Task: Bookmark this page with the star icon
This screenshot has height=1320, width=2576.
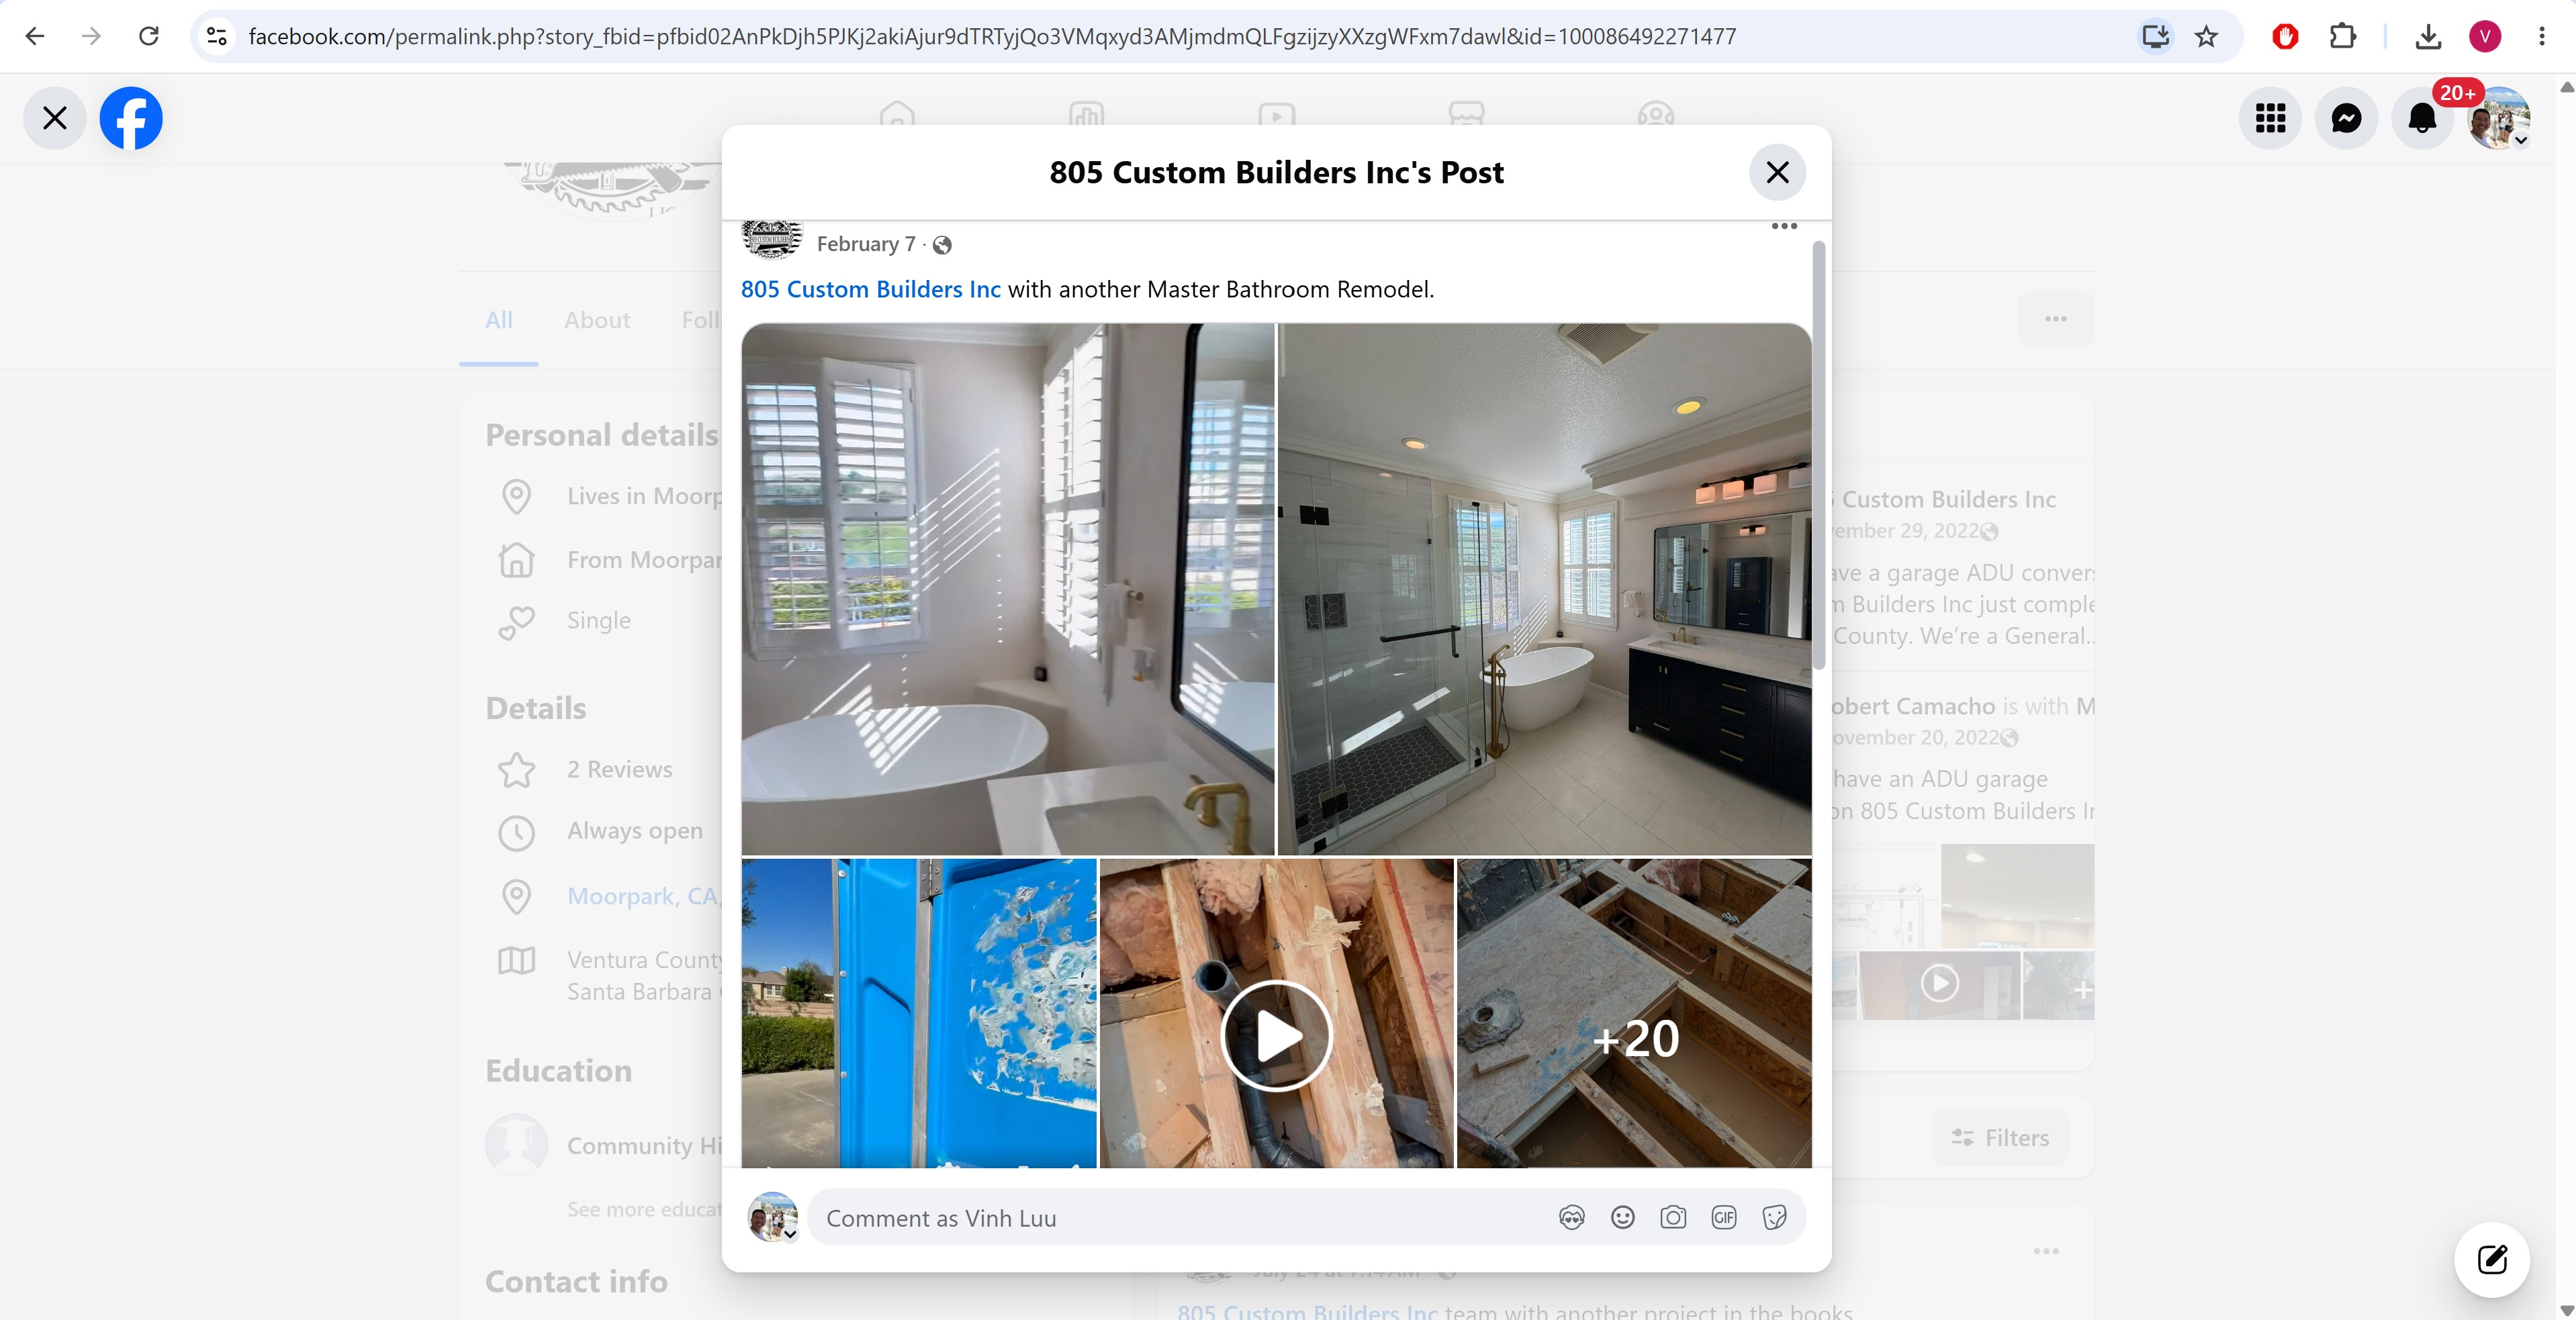Action: (x=2206, y=37)
